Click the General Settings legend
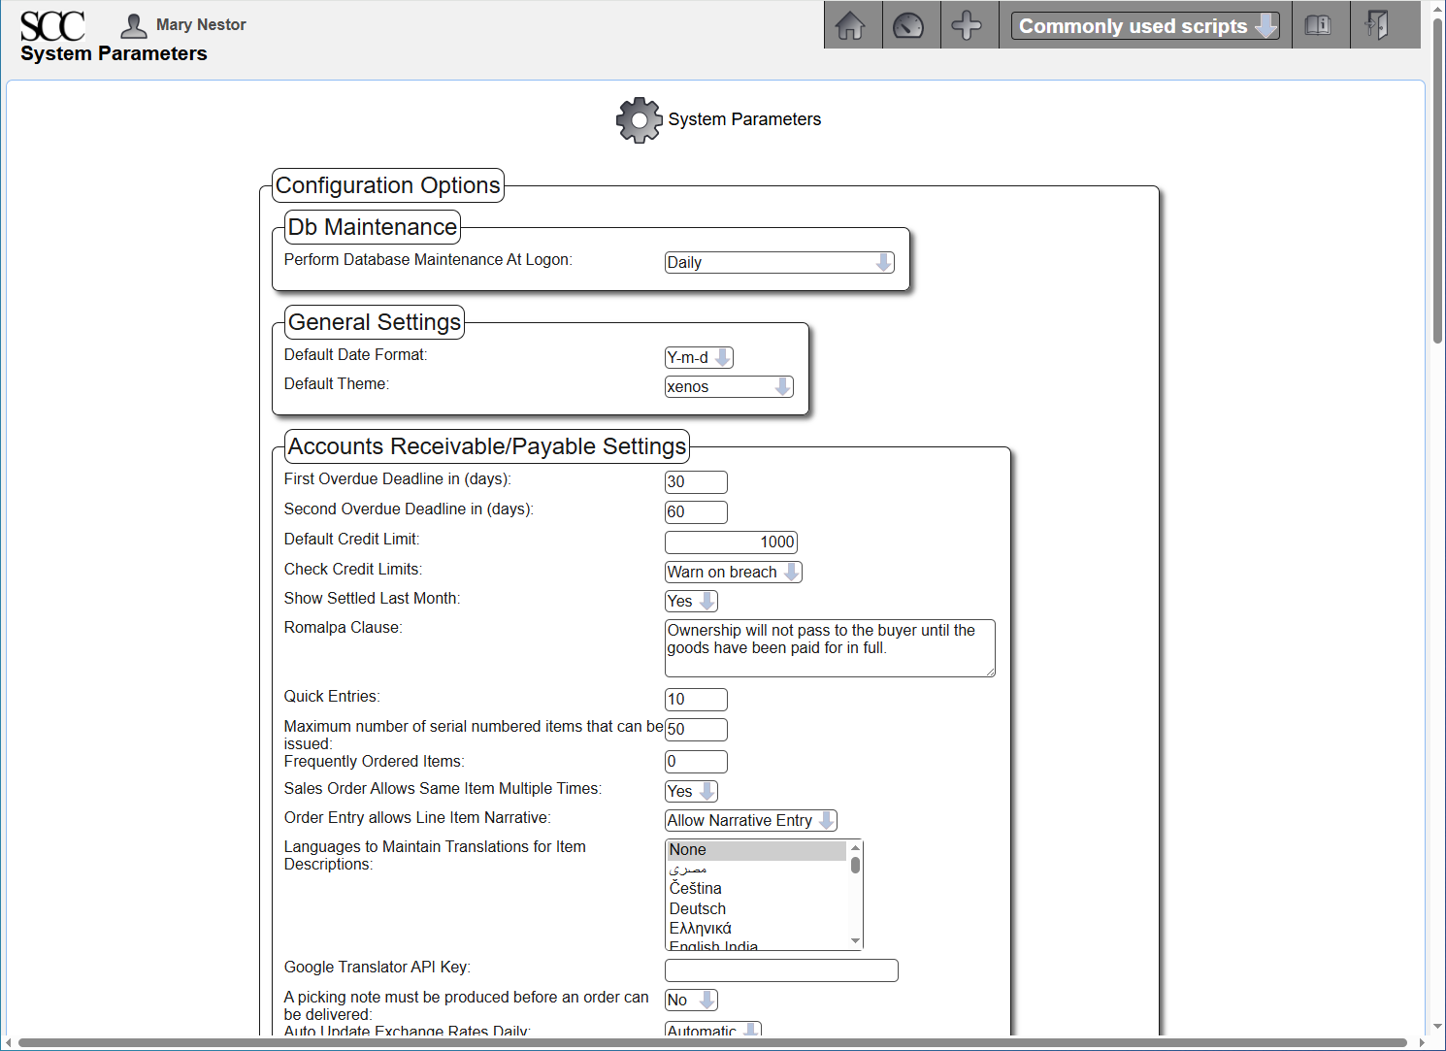The width and height of the screenshot is (1446, 1051). click(375, 322)
